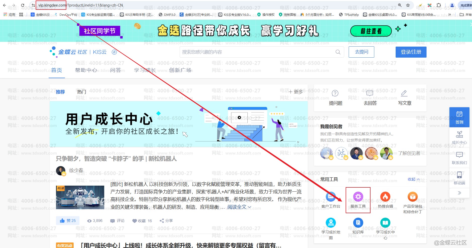The height and width of the screenshot is (248, 472).
Task: Collapse the floating sidebar with the double chevron
Action: click(x=459, y=193)
